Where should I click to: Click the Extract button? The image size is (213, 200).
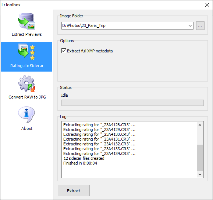pyautogui.click(x=74, y=191)
